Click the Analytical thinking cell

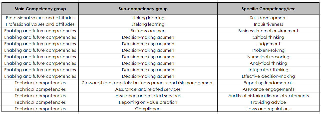point(268,63)
